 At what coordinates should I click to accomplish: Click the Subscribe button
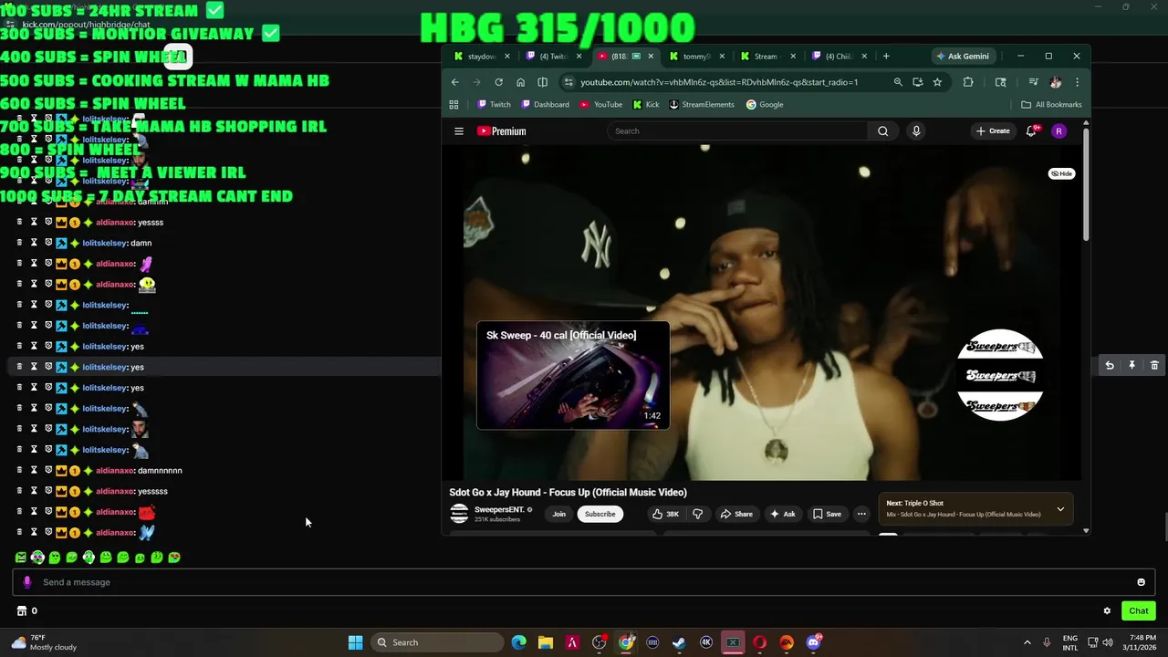[600, 514]
